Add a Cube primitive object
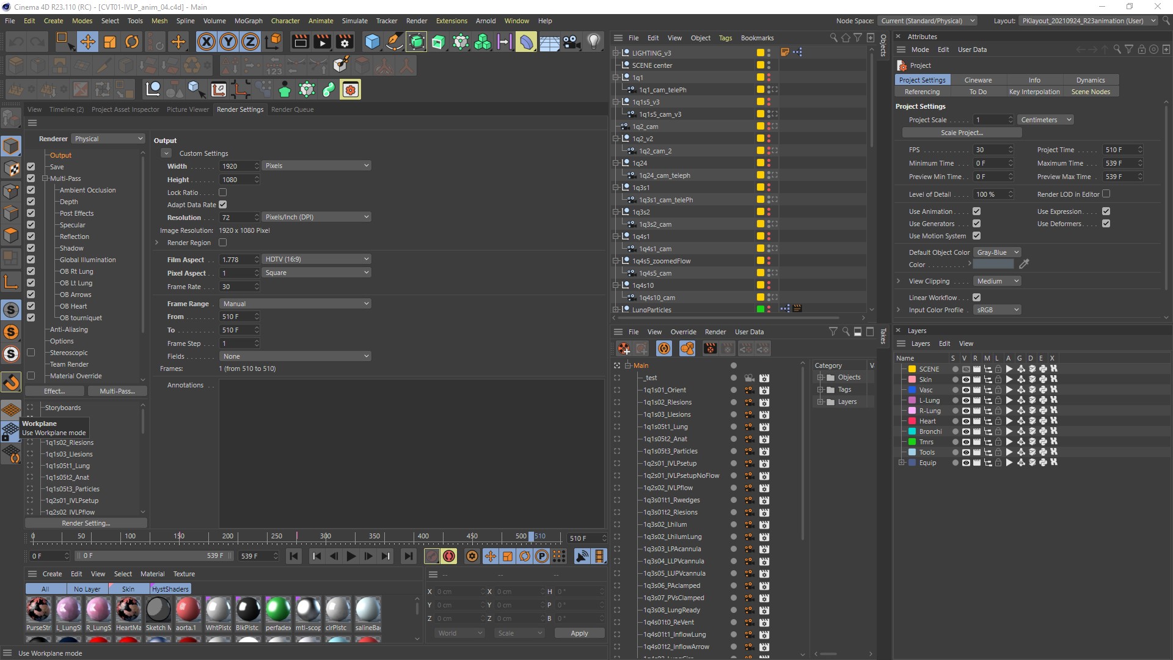This screenshot has height=660, width=1173. (372, 42)
